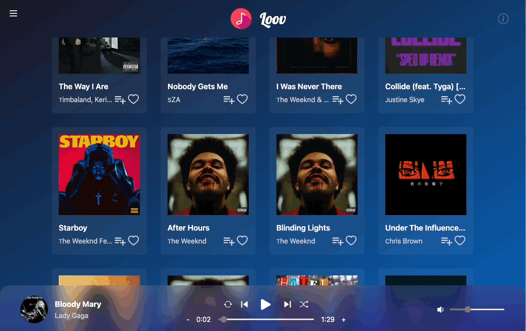
Task: Toggle repeat mode in player
Action: pos(228,305)
